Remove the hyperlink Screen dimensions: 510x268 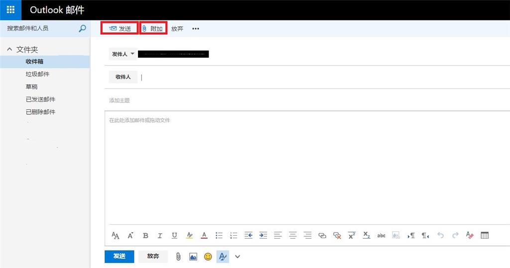tap(337, 236)
